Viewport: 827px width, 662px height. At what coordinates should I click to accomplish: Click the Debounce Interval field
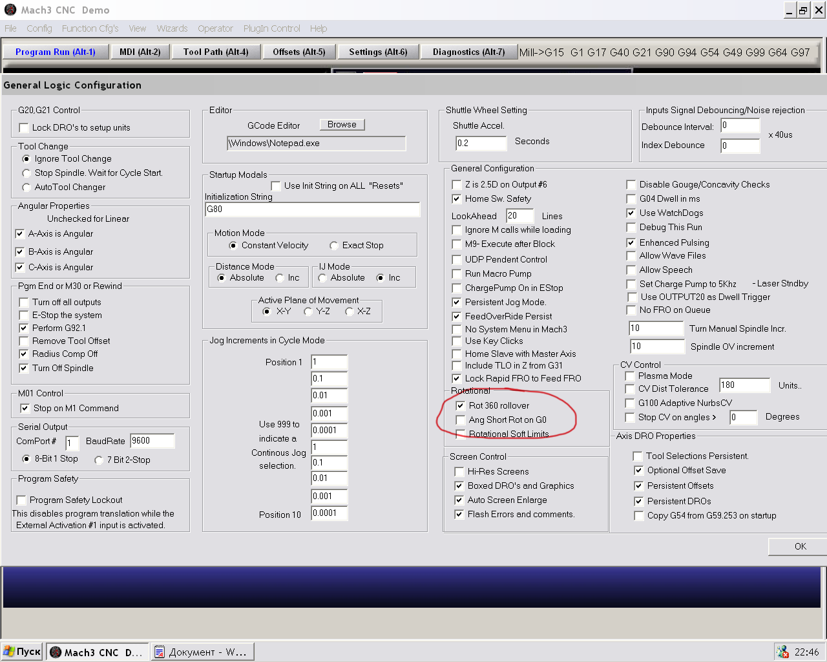[740, 126]
